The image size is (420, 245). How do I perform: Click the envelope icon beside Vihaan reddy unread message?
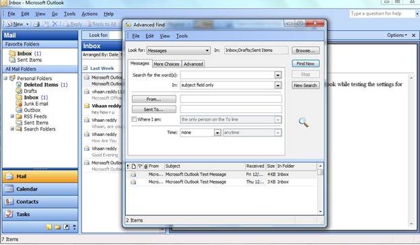point(87,106)
